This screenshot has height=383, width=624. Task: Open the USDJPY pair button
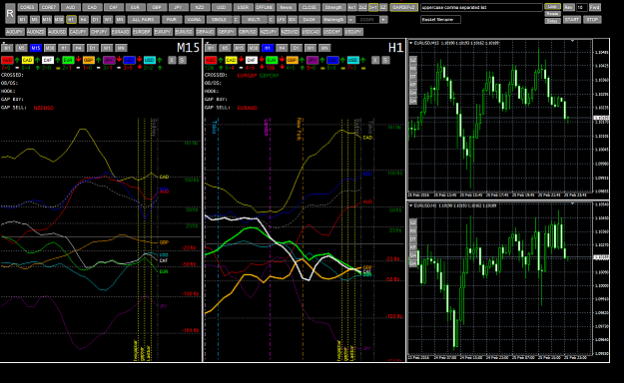pyautogui.click(x=353, y=32)
